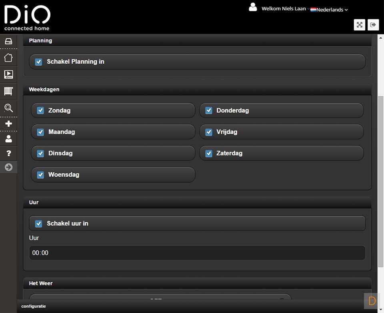Click the logout exit icon button
The width and height of the screenshot is (384, 313).
373,25
